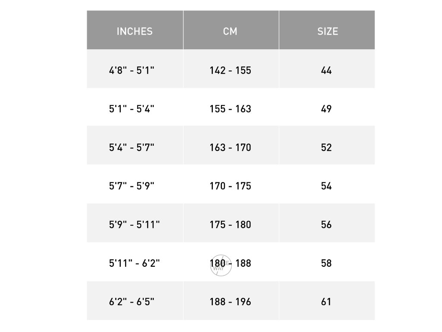Select size 44 cell
442x332 pixels.
coord(327,69)
